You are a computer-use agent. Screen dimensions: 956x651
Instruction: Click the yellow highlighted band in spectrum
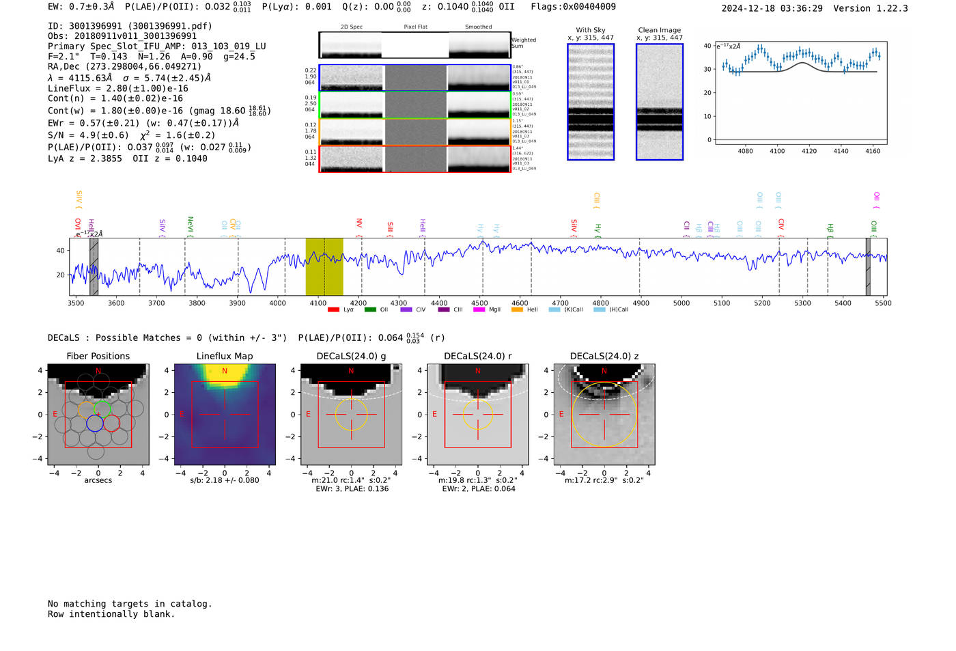[x=324, y=267]
